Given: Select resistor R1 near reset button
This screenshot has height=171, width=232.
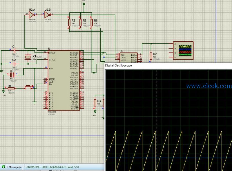Looking at the screenshot, I should [11, 88].
